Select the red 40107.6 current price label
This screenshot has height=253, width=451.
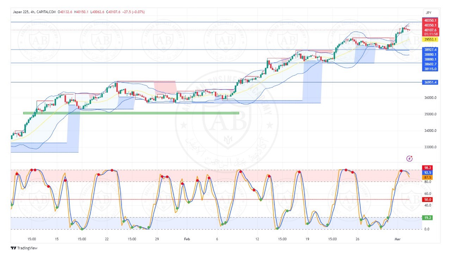(x=430, y=30)
